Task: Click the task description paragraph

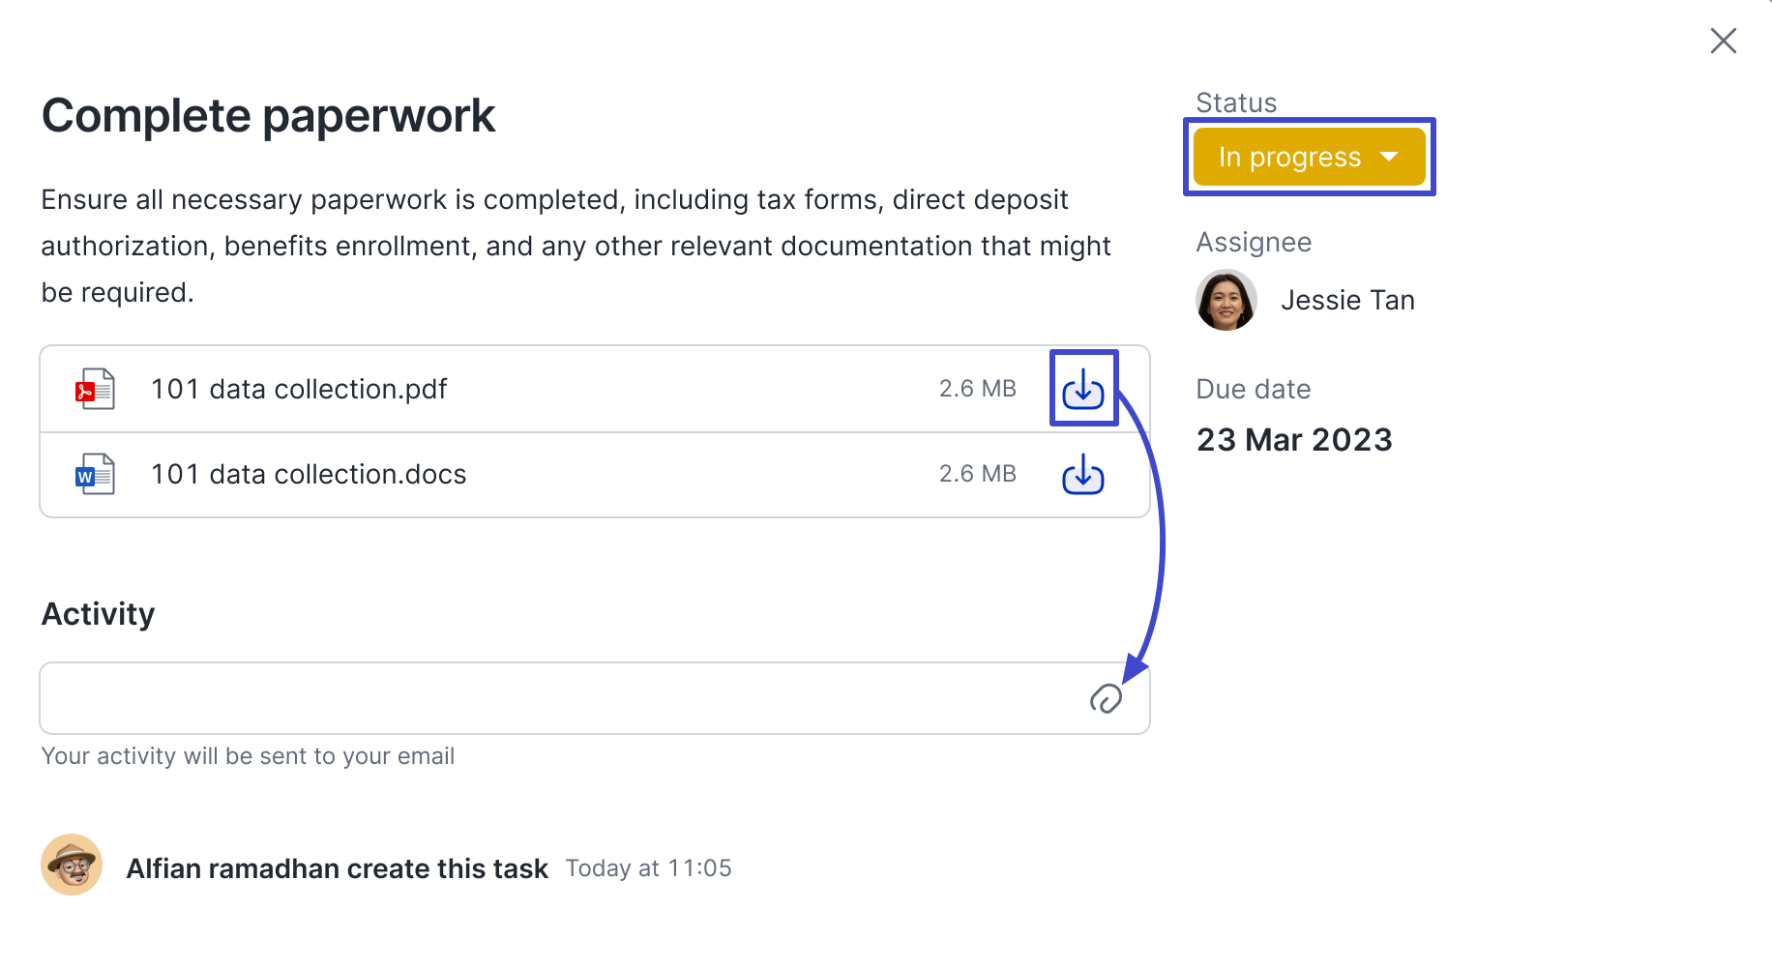Action: coord(576,246)
